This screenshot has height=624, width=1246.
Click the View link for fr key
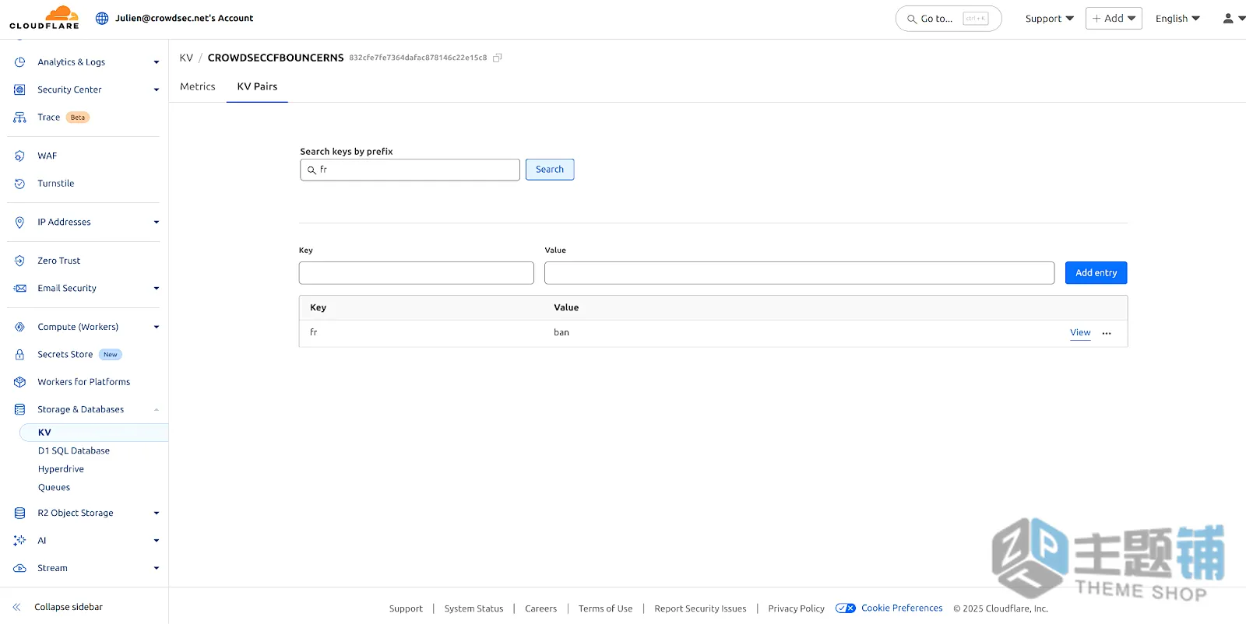pos(1080,332)
